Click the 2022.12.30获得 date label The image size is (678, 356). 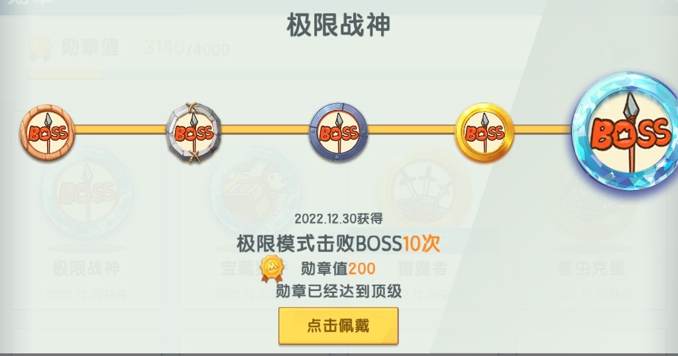pos(339,219)
